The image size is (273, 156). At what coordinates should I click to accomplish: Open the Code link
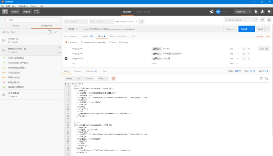[x=267, y=36]
